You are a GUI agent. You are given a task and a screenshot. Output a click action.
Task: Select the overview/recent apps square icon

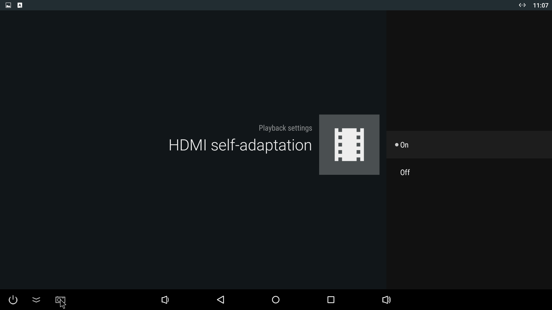(331, 300)
